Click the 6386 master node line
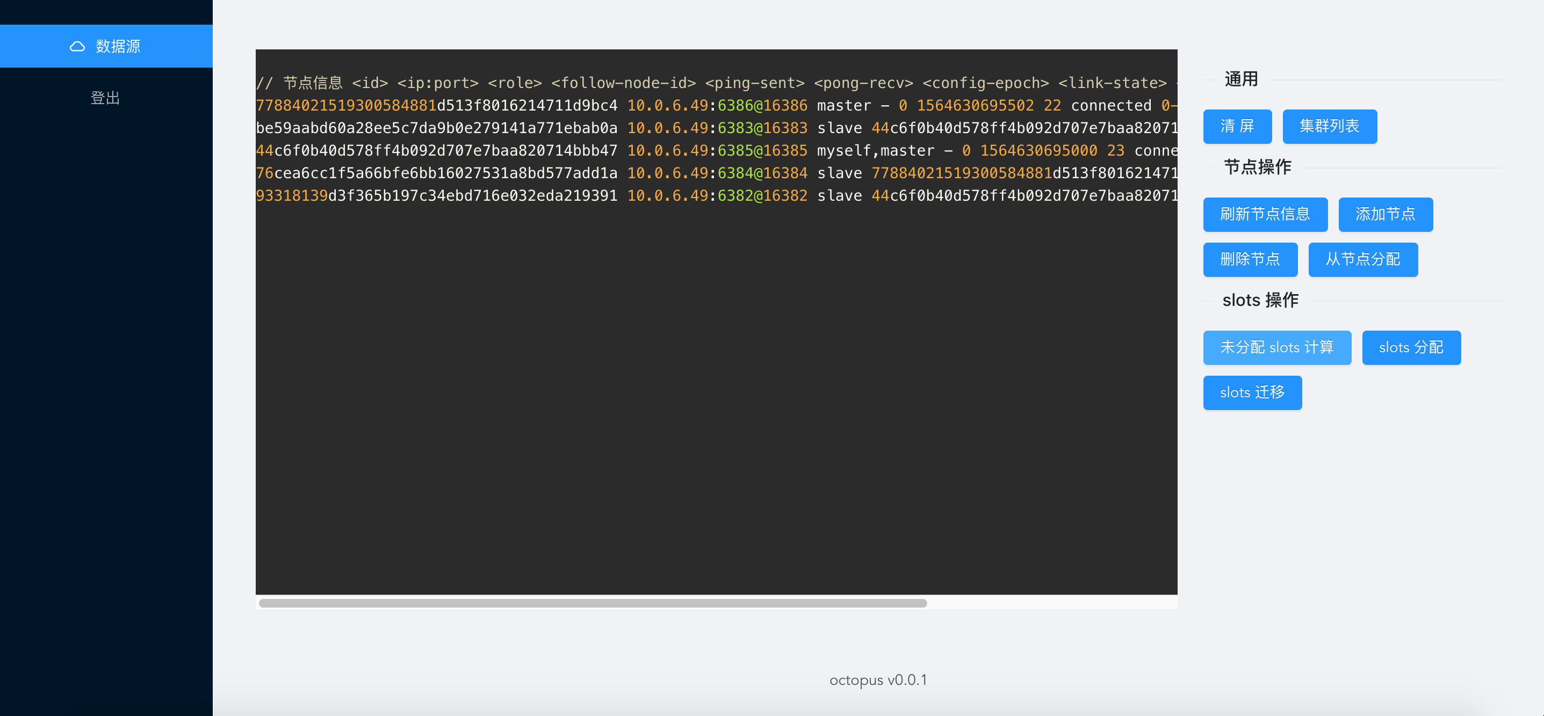The width and height of the screenshot is (1544, 716). point(716,105)
